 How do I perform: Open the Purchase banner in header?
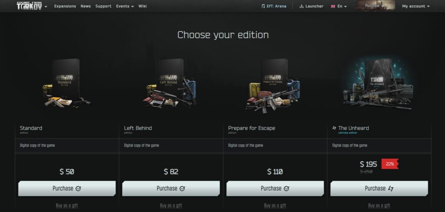click(375, 6)
